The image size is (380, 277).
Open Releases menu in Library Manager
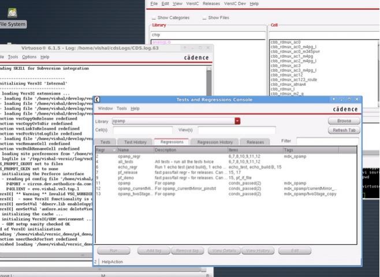click(x=211, y=3)
